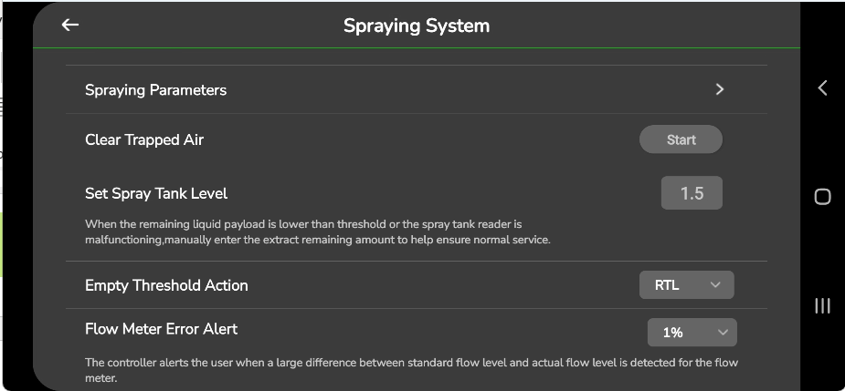Viewport: 845px width, 391px height.
Task: Go back using the top-left arrow
Action: (x=70, y=26)
